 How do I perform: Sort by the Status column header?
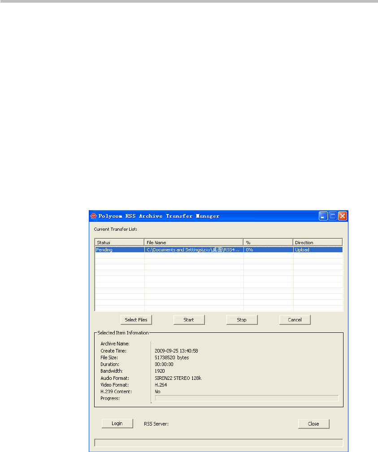coord(119,242)
